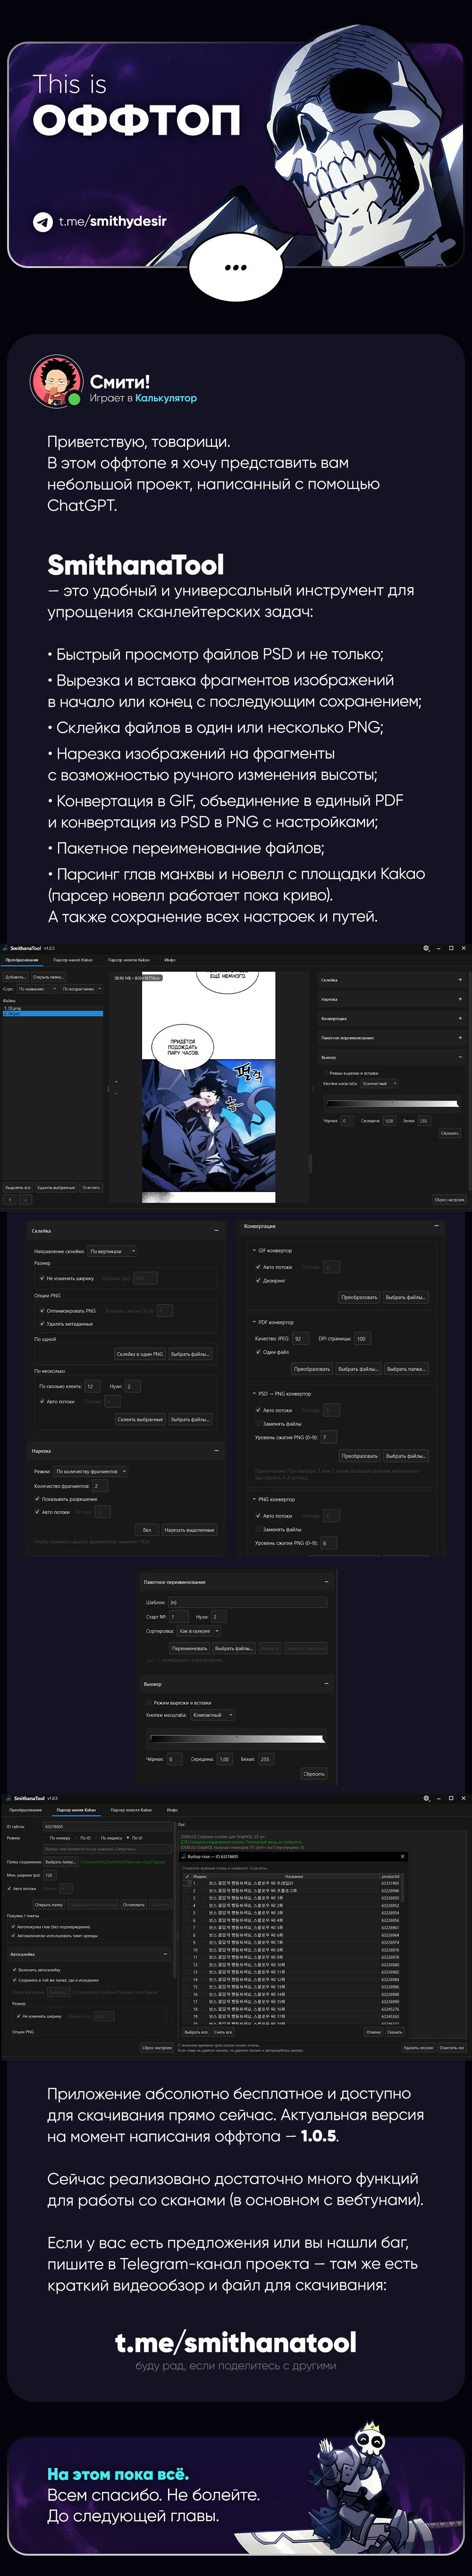Collapse the expanded Склейка panel minus icon
Viewport: 472px width, 2576px height.
(218, 1231)
